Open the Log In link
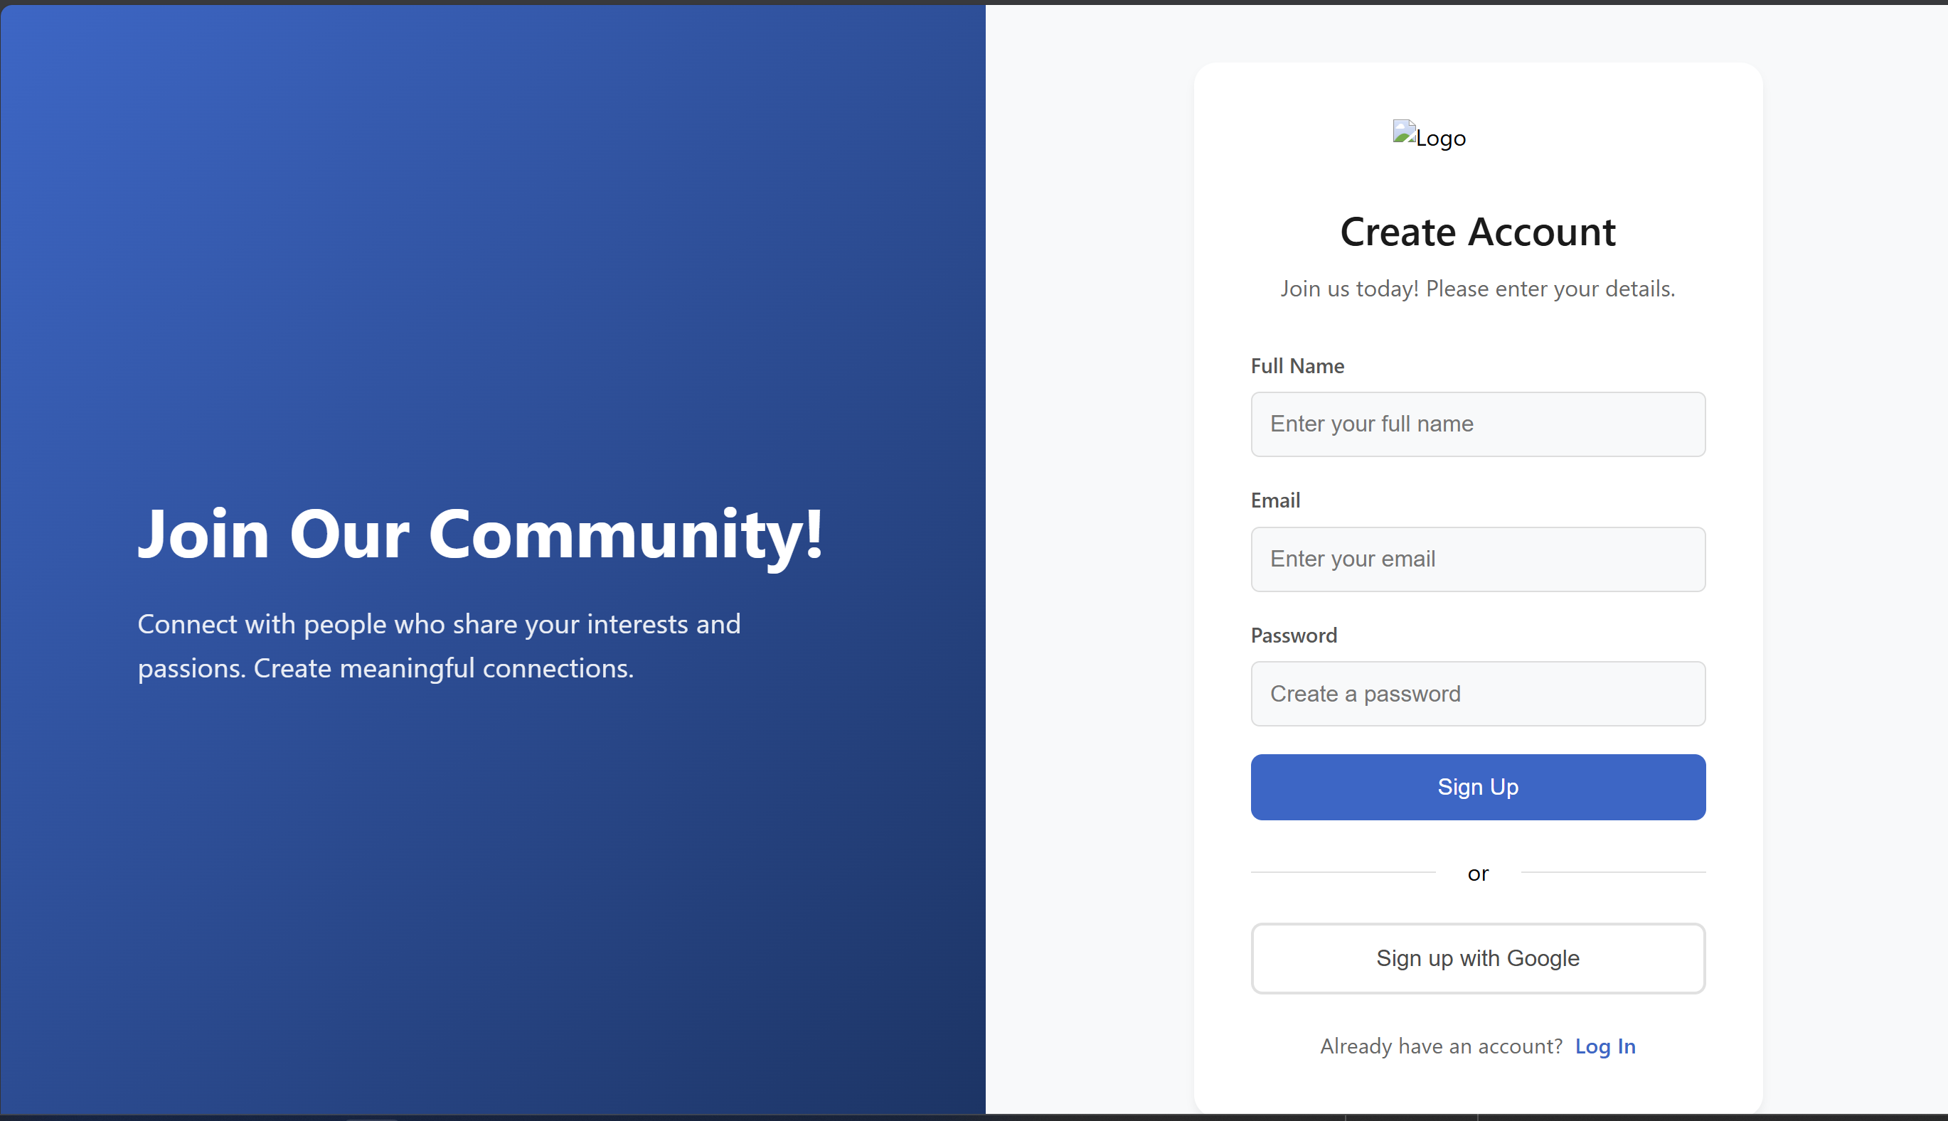This screenshot has height=1121, width=1948. click(1604, 1046)
